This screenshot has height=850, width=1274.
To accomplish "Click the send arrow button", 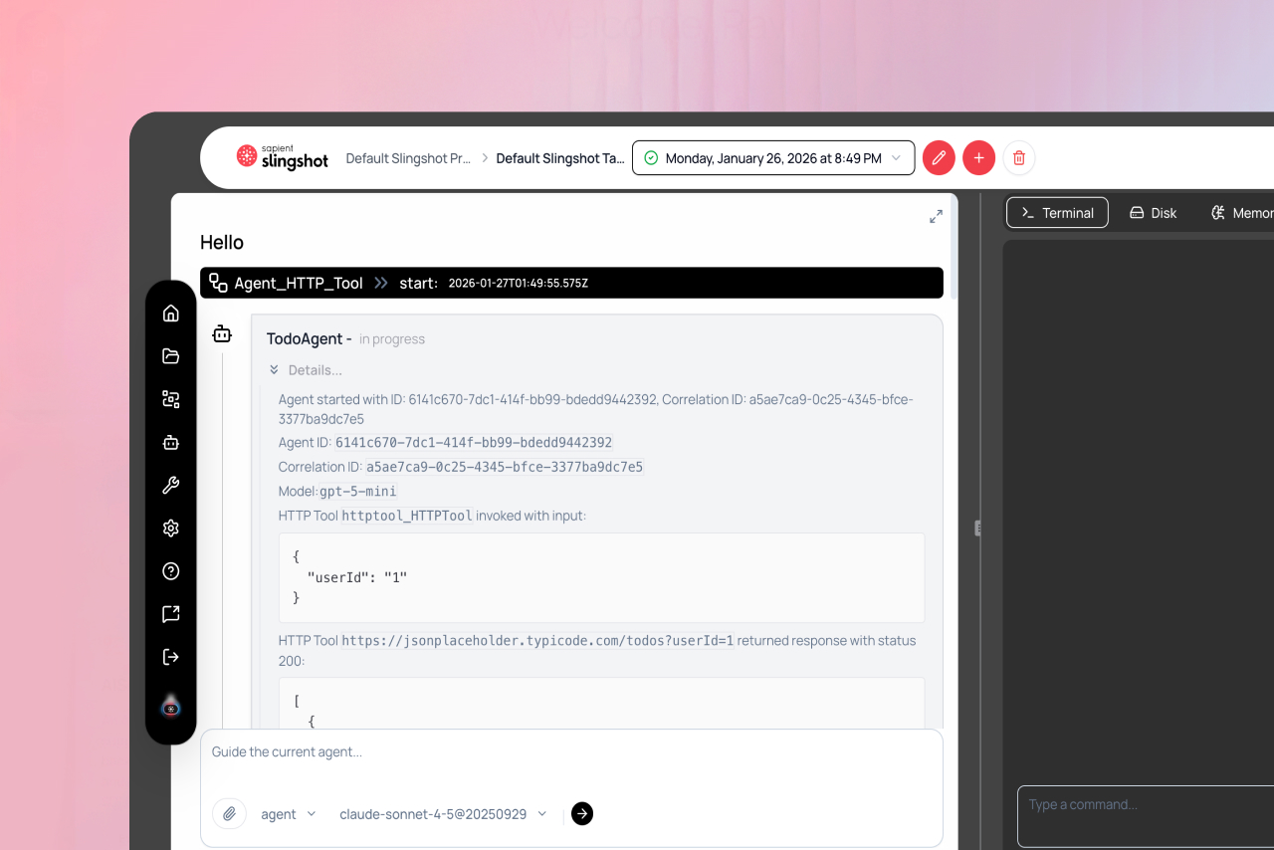I will pos(582,814).
